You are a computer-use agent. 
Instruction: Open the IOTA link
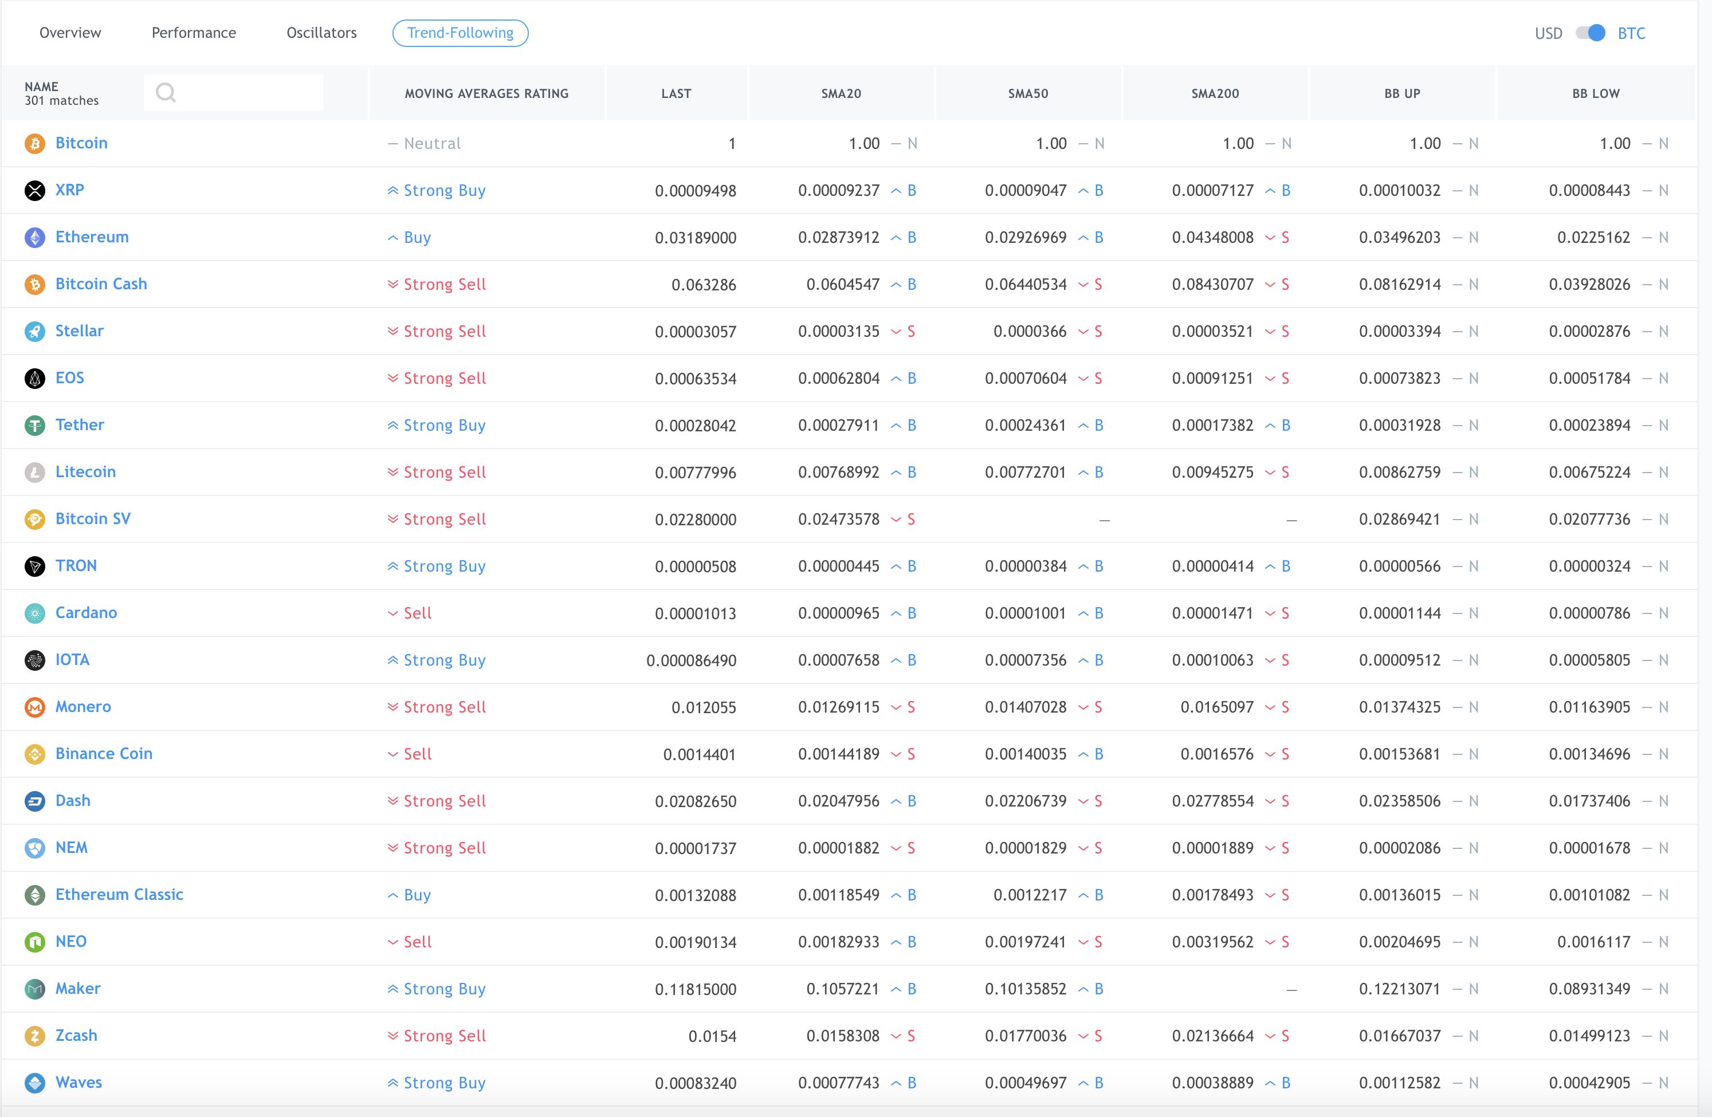pyautogui.click(x=73, y=660)
